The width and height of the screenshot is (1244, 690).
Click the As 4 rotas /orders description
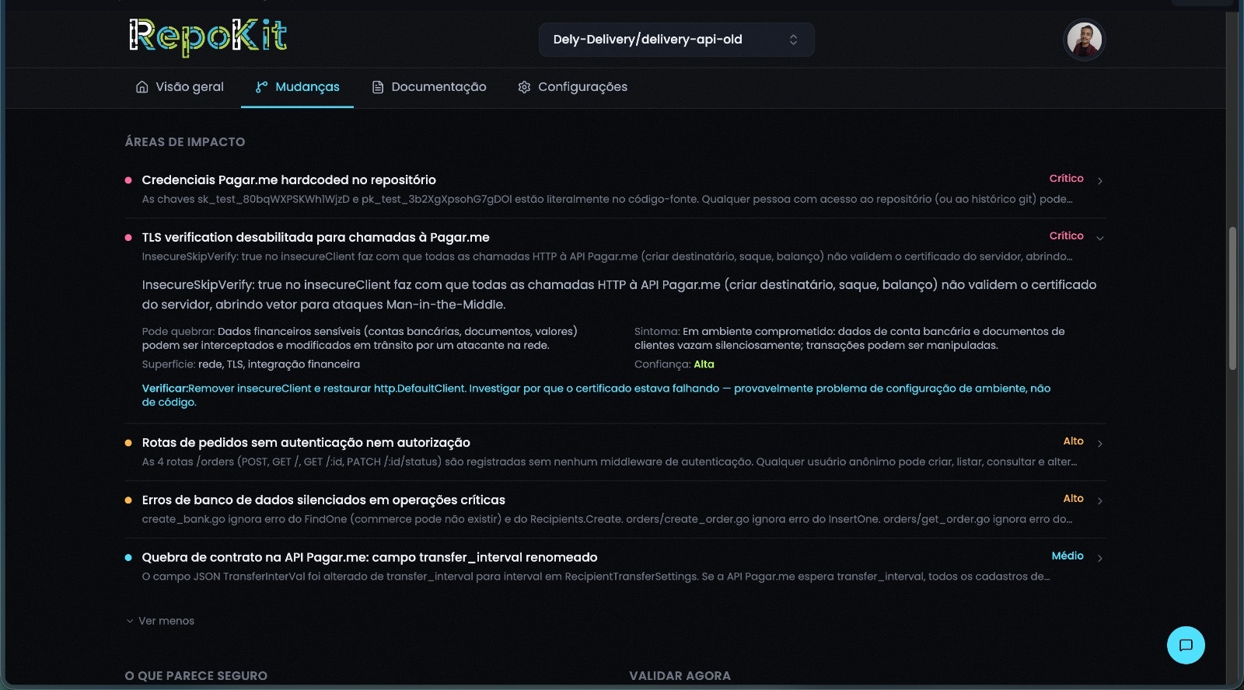[610, 462]
